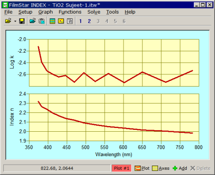Viewport: 215px width, 175px height.
Task: Click the list settings toolbar icon
Action: pyautogui.click(x=70, y=21)
